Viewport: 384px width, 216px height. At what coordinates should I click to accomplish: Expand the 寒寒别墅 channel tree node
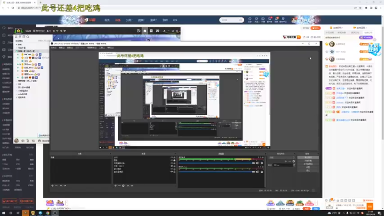pyautogui.click(x=17, y=81)
